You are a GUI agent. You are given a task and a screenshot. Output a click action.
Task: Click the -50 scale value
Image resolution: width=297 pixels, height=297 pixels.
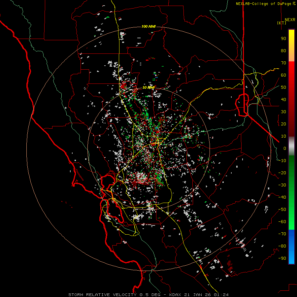pyautogui.click(x=282, y=210)
